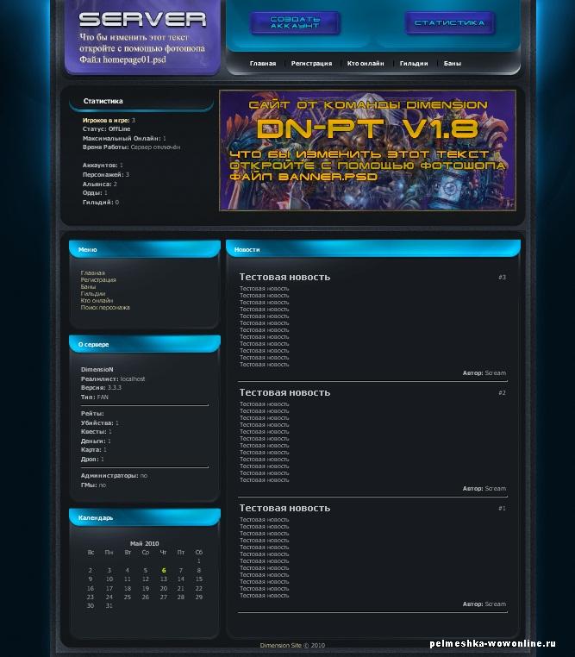Screen dimensions: 575x657
Task: Select "Баны" link in the Меню sidebar
Action: 89,287
